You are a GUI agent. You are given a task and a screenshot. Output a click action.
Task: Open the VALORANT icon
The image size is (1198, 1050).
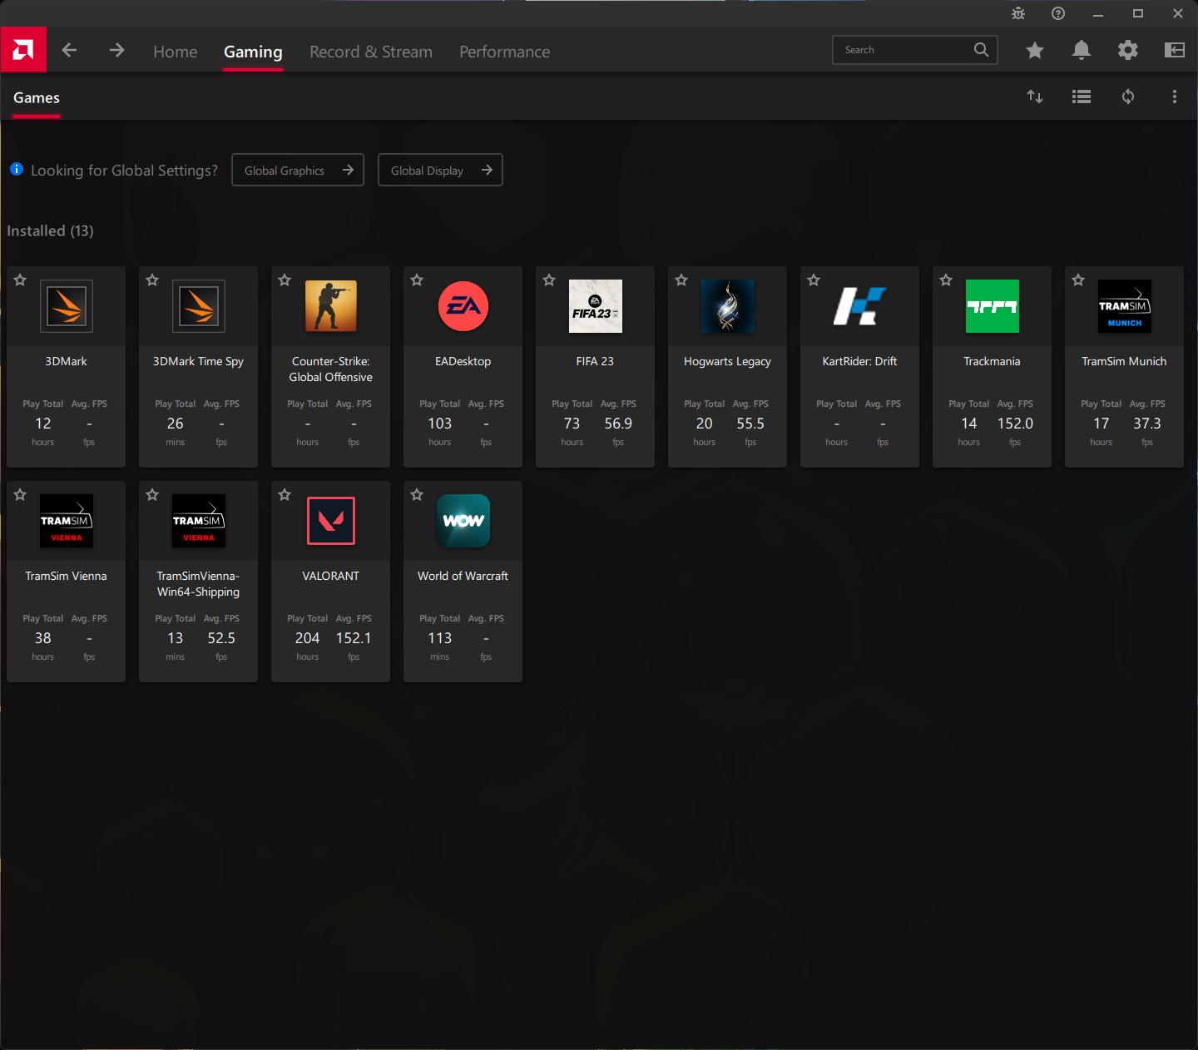coord(331,521)
